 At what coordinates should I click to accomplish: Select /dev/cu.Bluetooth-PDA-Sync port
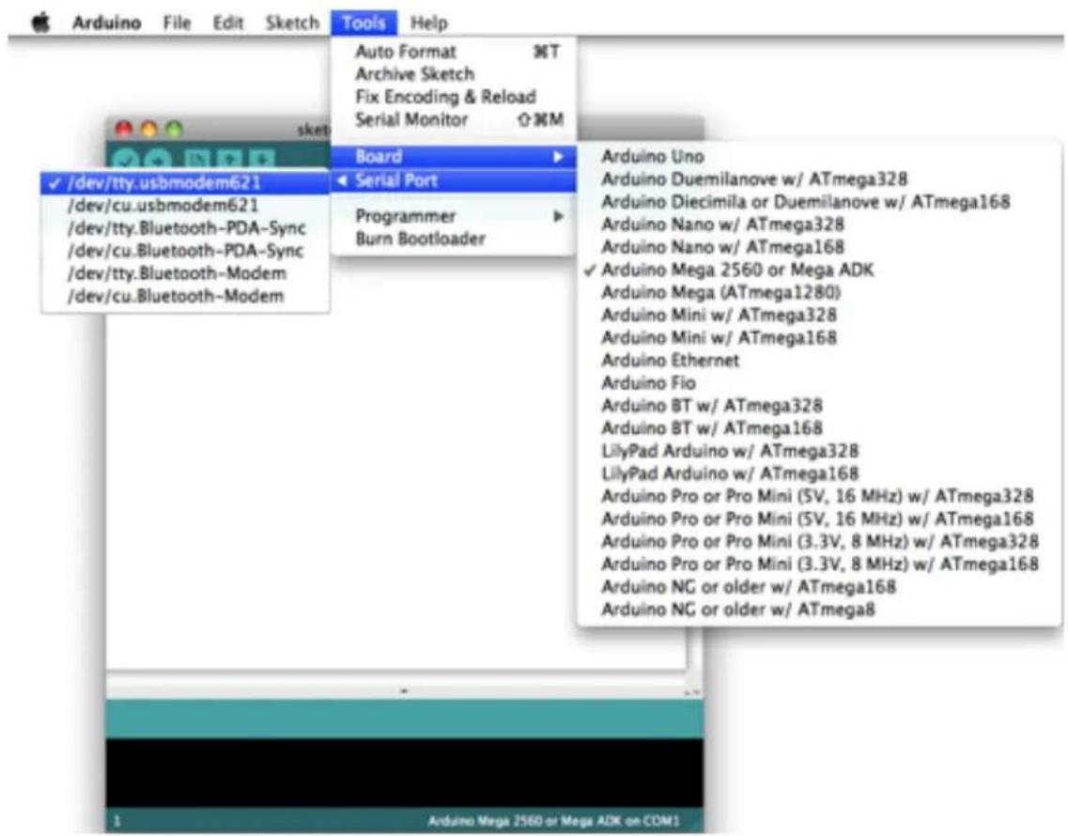[x=185, y=250]
